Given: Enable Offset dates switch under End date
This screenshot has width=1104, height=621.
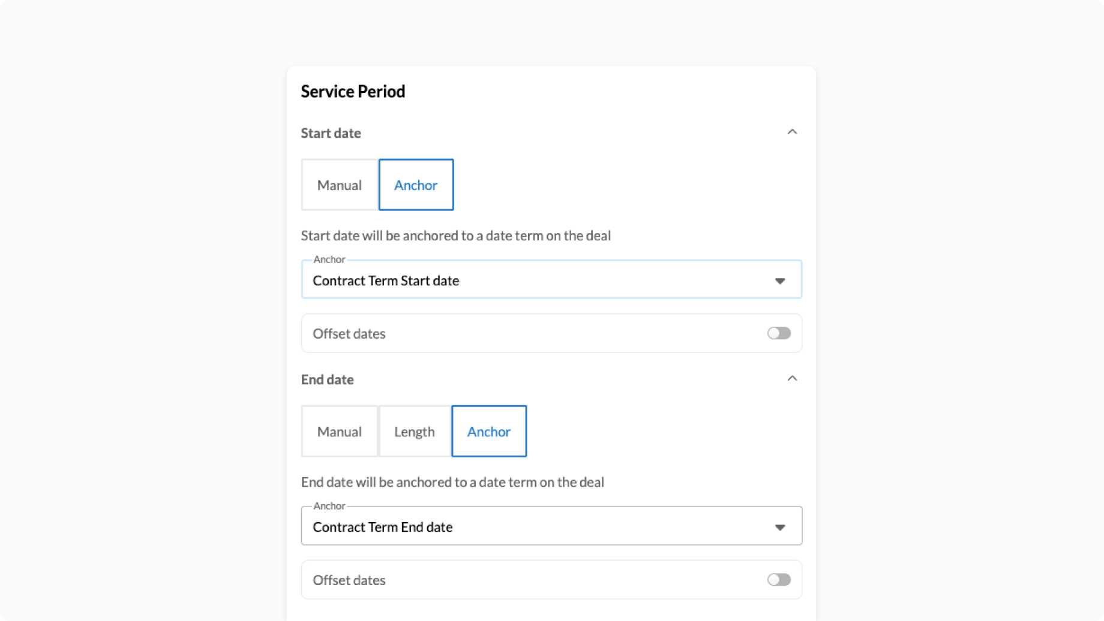Looking at the screenshot, I should tap(779, 580).
